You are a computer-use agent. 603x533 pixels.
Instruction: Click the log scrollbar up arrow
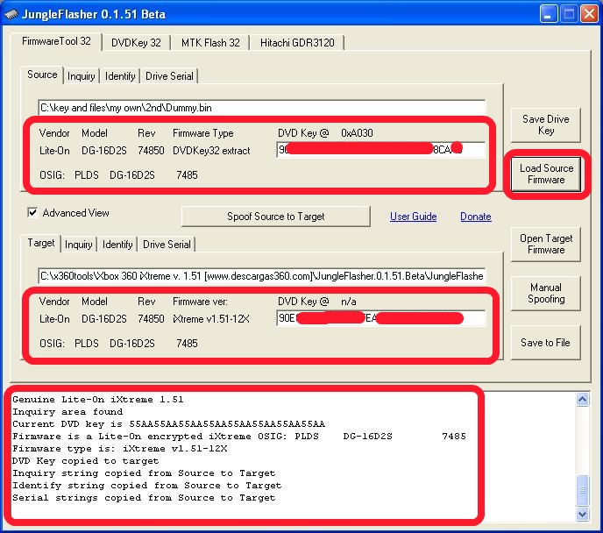(582, 400)
